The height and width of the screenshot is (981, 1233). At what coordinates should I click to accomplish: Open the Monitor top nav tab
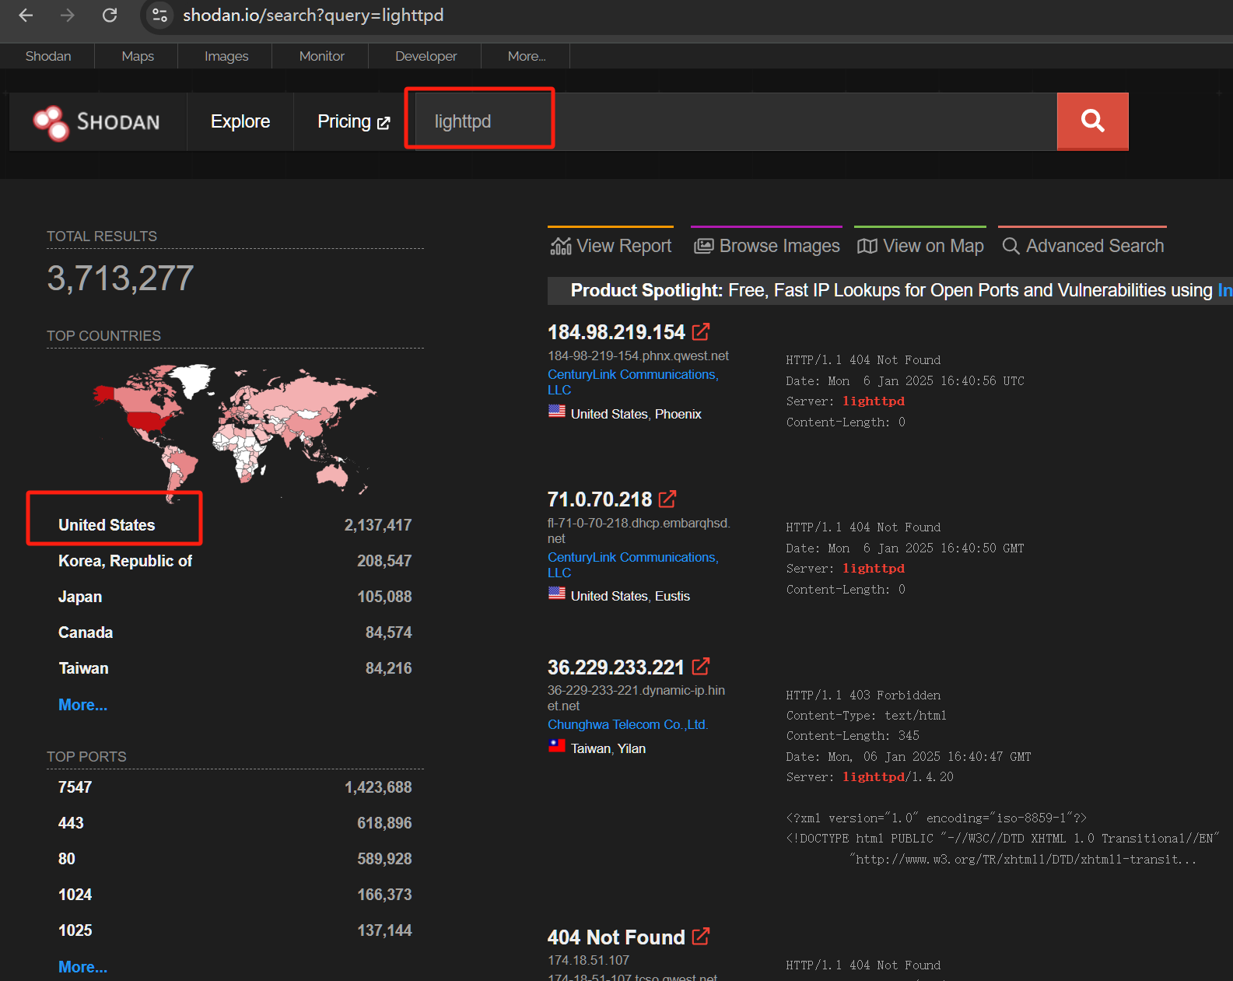321,56
